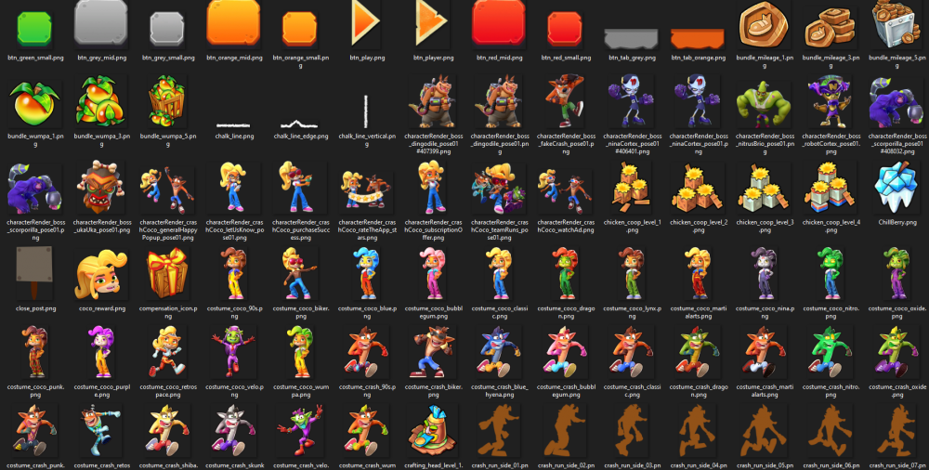The height and width of the screenshot is (470, 929).
Task: Select the crafting_head_level_1 tiki icon
Action: pyautogui.click(x=433, y=430)
